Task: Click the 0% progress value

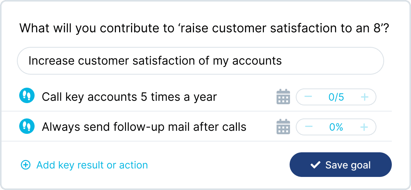Action: (336, 127)
